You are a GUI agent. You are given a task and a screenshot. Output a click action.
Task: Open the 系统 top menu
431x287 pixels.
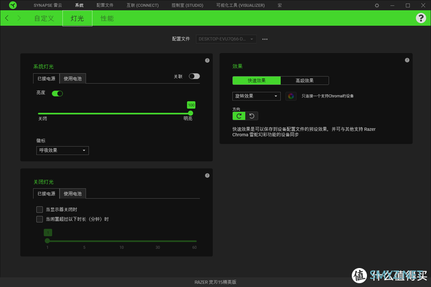coord(79,5)
